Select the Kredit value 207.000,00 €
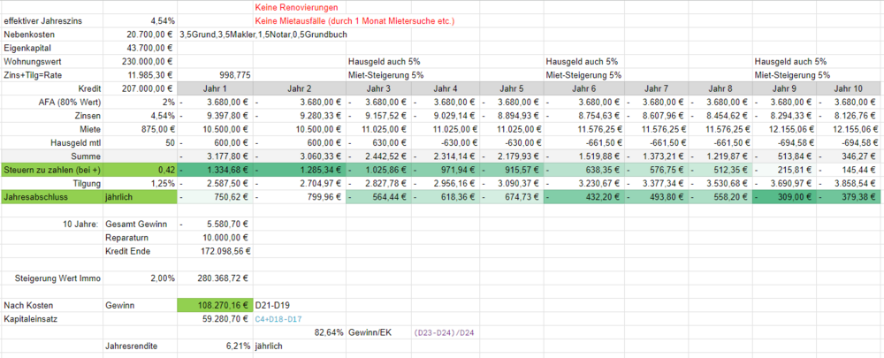This screenshot has width=884, height=358. pos(147,88)
